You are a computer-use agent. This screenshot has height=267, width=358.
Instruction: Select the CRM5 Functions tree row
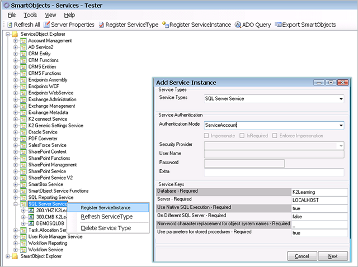45,73
